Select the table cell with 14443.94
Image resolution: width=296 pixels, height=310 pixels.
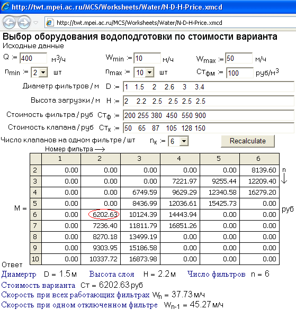click(180, 214)
